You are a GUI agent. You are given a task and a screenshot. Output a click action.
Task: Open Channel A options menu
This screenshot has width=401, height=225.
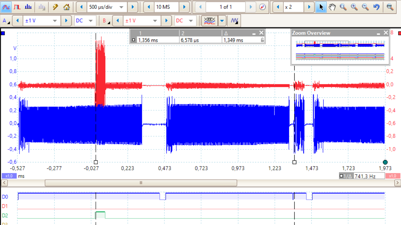6,21
